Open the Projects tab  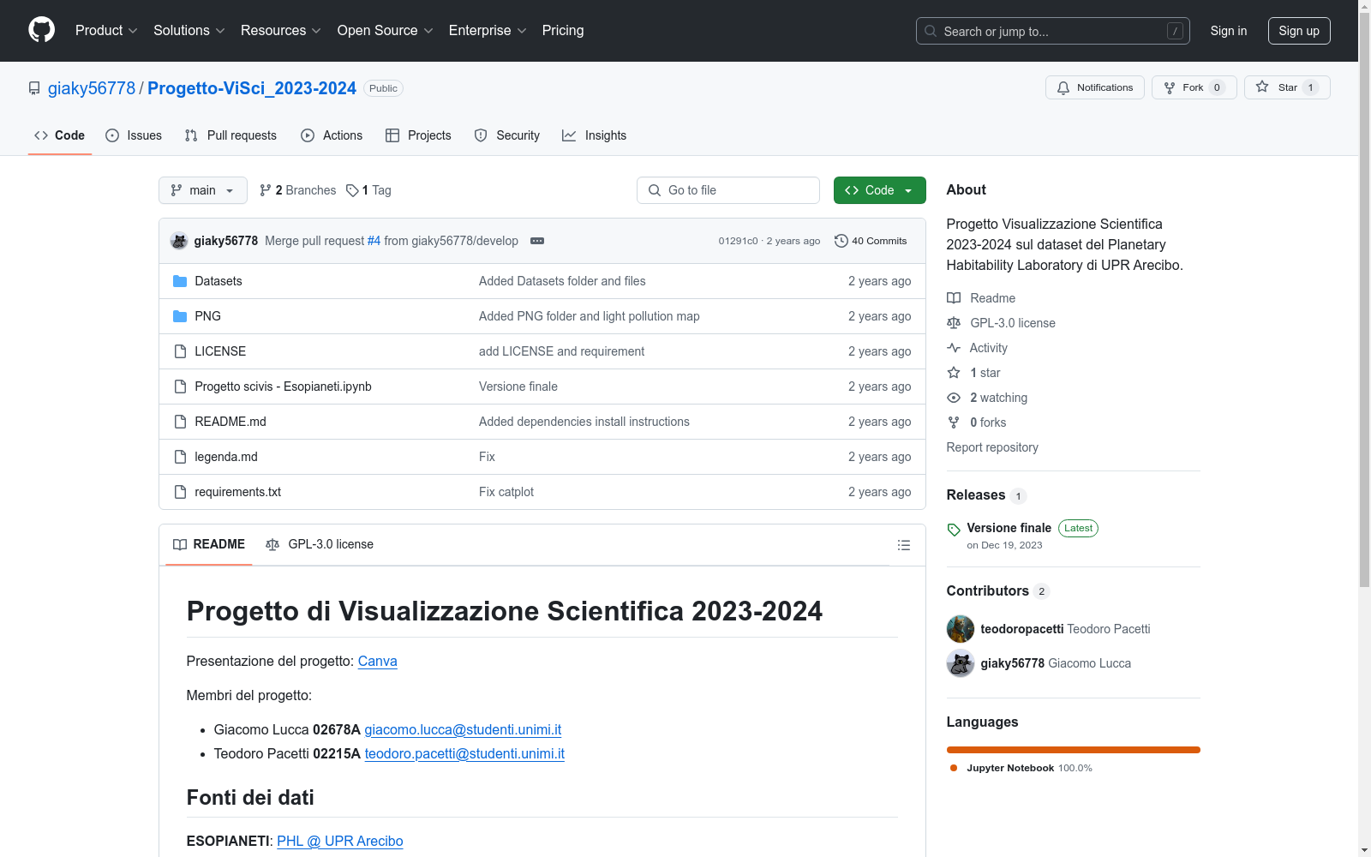tap(418, 135)
